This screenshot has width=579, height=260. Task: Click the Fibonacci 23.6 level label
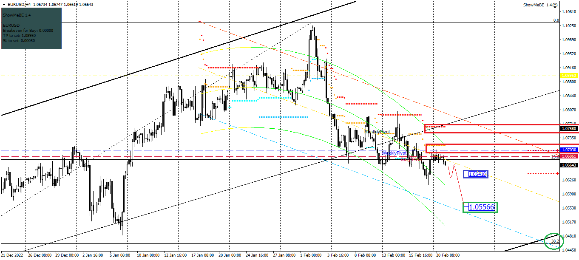555,157
